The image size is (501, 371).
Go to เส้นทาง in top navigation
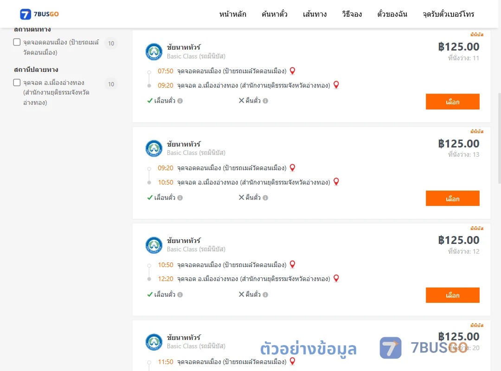pos(315,14)
